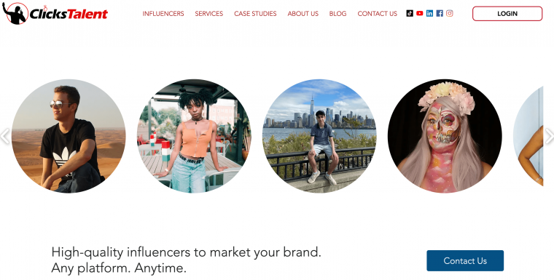Open the About Us menu item
This screenshot has height=280, width=554.
(303, 14)
